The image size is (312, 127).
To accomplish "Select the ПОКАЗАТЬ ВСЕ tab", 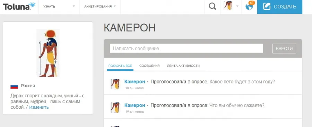I will tap(120, 66).
